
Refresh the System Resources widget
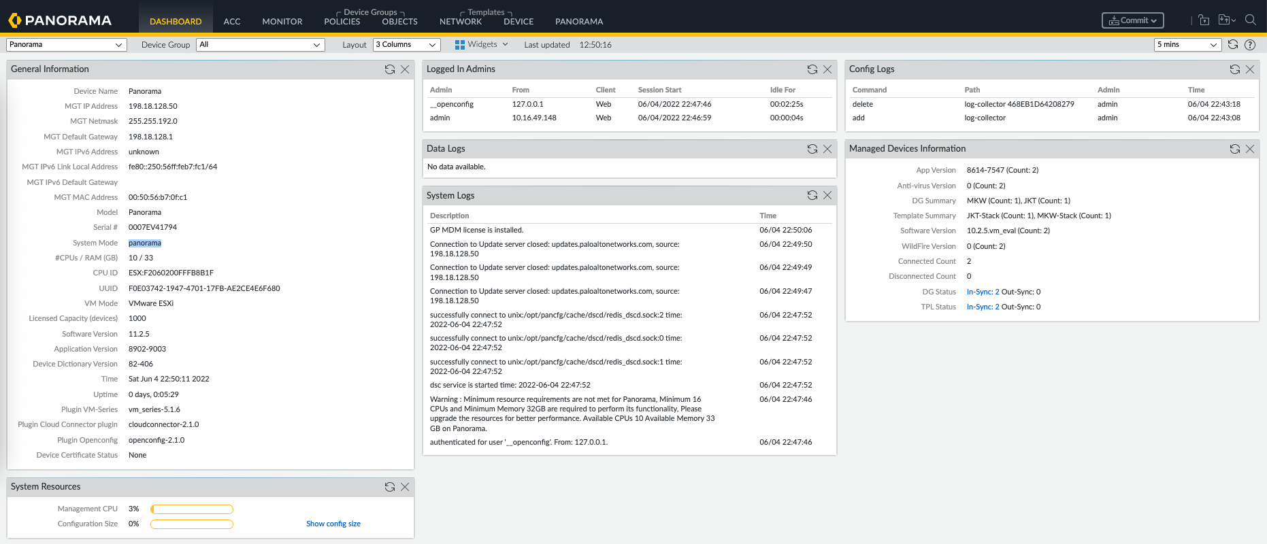(x=389, y=487)
